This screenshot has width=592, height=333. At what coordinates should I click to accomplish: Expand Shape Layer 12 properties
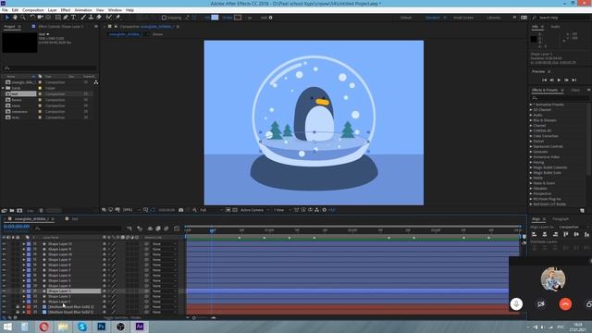[x=24, y=244]
